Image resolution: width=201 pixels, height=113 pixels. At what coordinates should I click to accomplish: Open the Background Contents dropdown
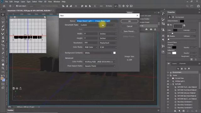[x=98, y=53]
